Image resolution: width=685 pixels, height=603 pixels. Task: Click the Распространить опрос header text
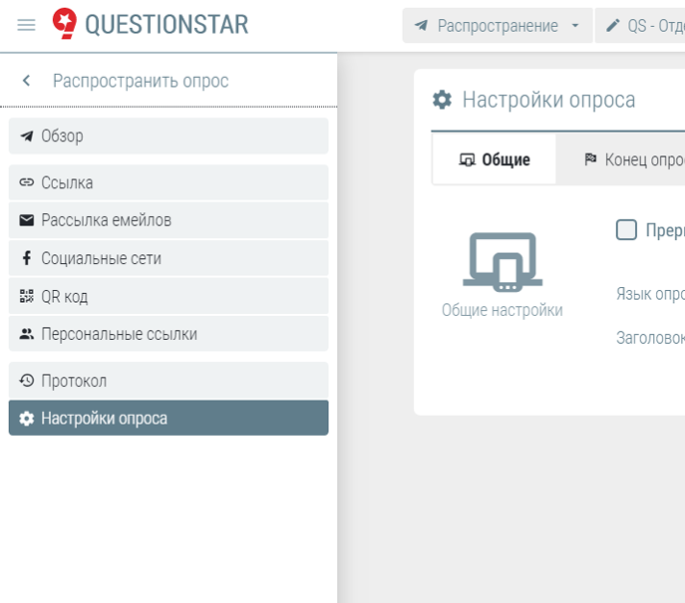coord(141,81)
